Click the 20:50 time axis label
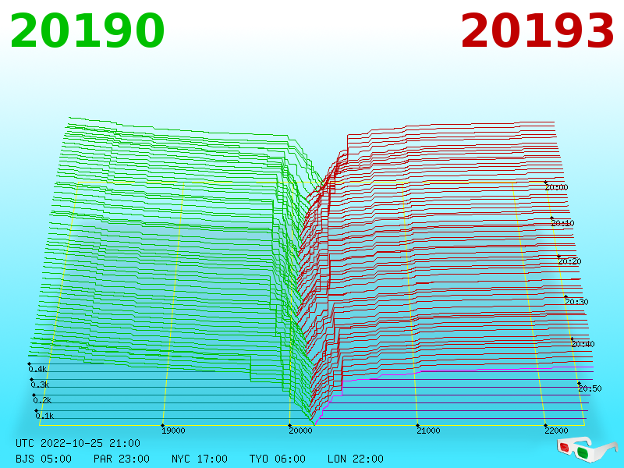The image size is (624, 468). tap(590, 388)
